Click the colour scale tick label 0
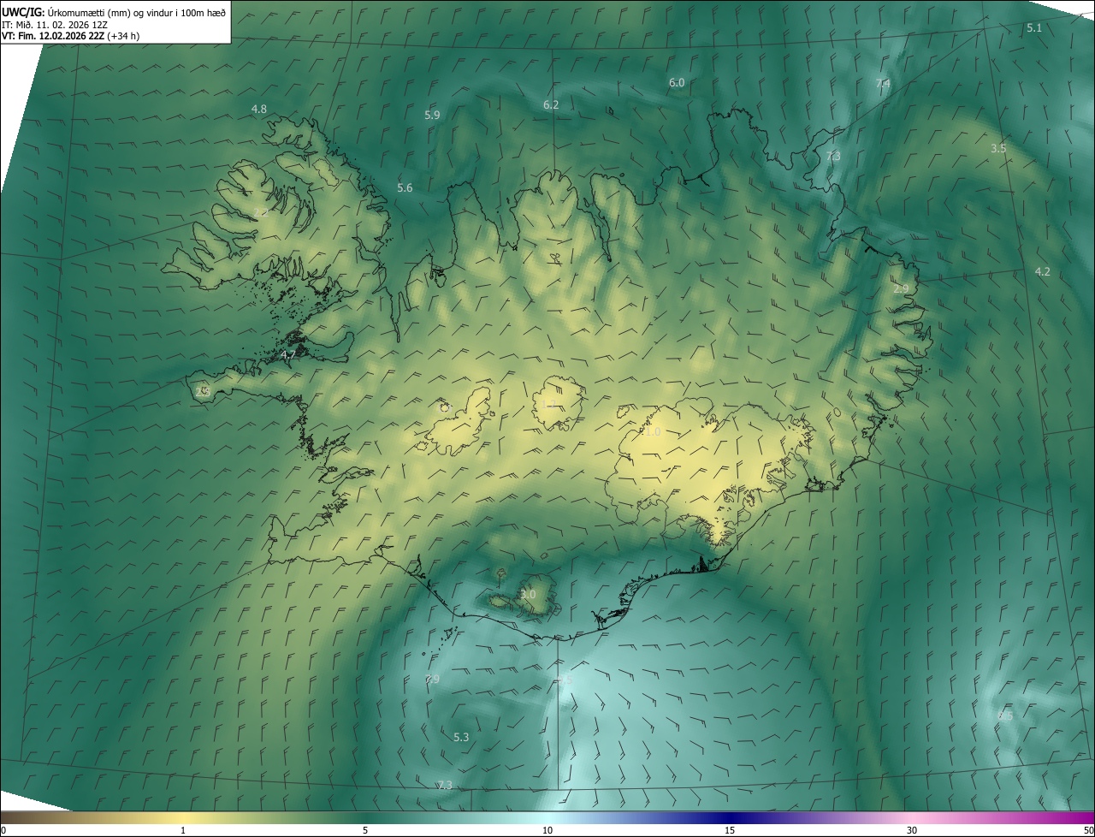1095x837 pixels. (3, 830)
